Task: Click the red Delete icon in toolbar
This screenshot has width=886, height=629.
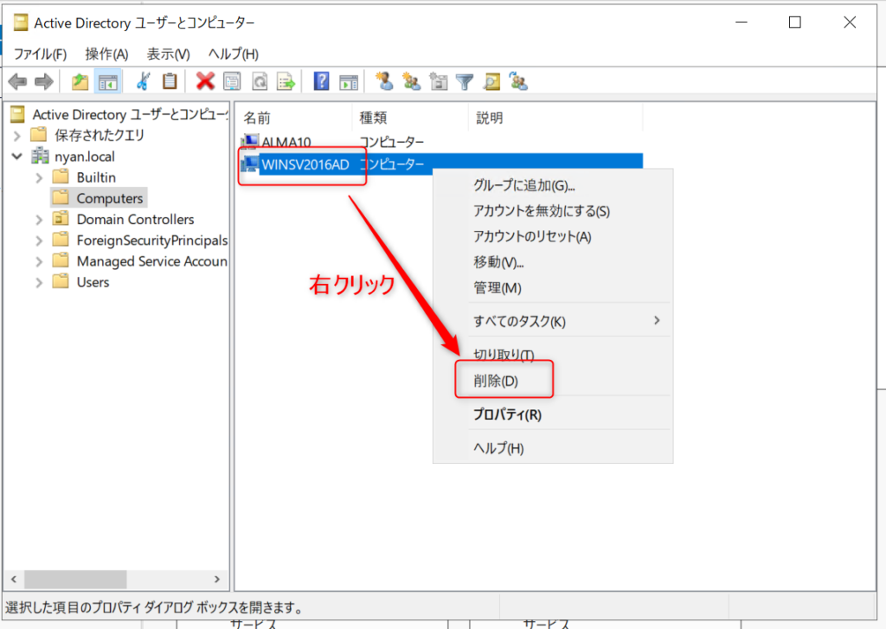Action: (x=205, y=81)
